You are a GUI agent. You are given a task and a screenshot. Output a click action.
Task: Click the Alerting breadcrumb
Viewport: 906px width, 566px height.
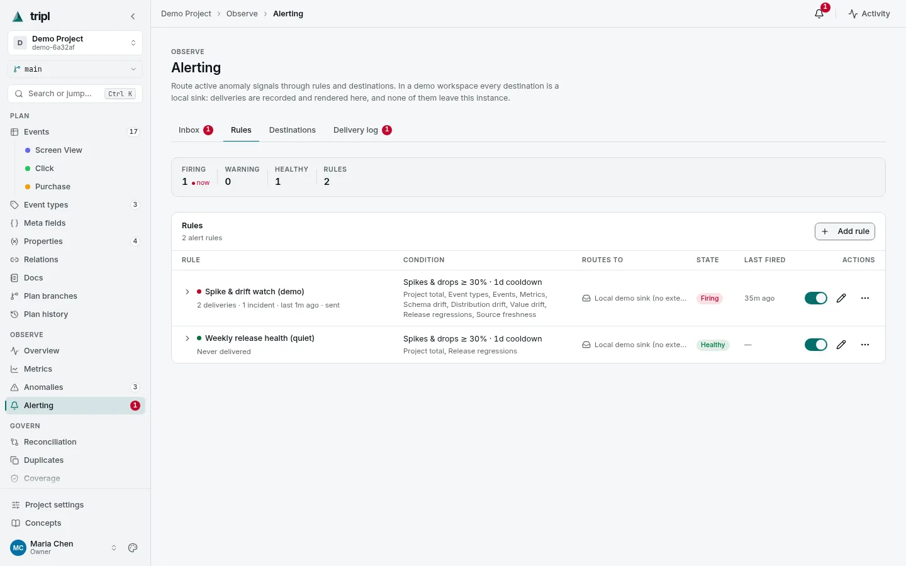pos(288,14)
